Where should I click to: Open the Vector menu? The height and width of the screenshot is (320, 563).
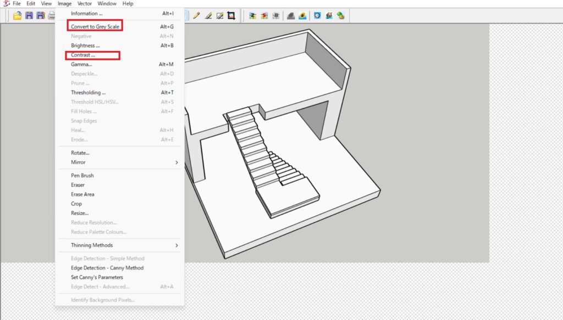click(85, 4)
